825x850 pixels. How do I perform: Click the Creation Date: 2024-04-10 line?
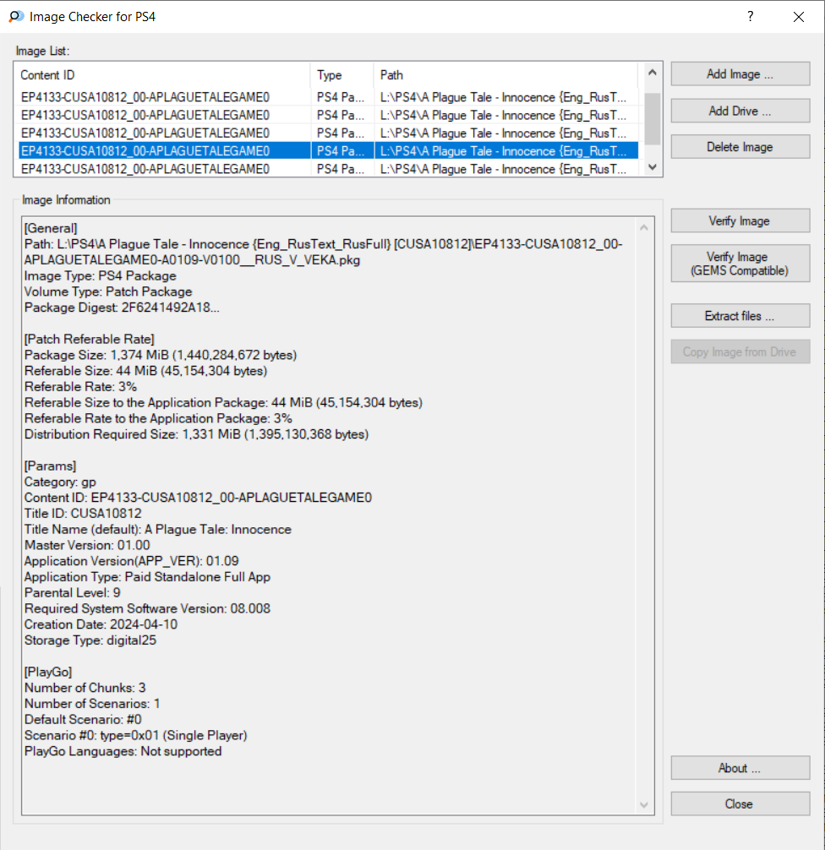[101, 624]
